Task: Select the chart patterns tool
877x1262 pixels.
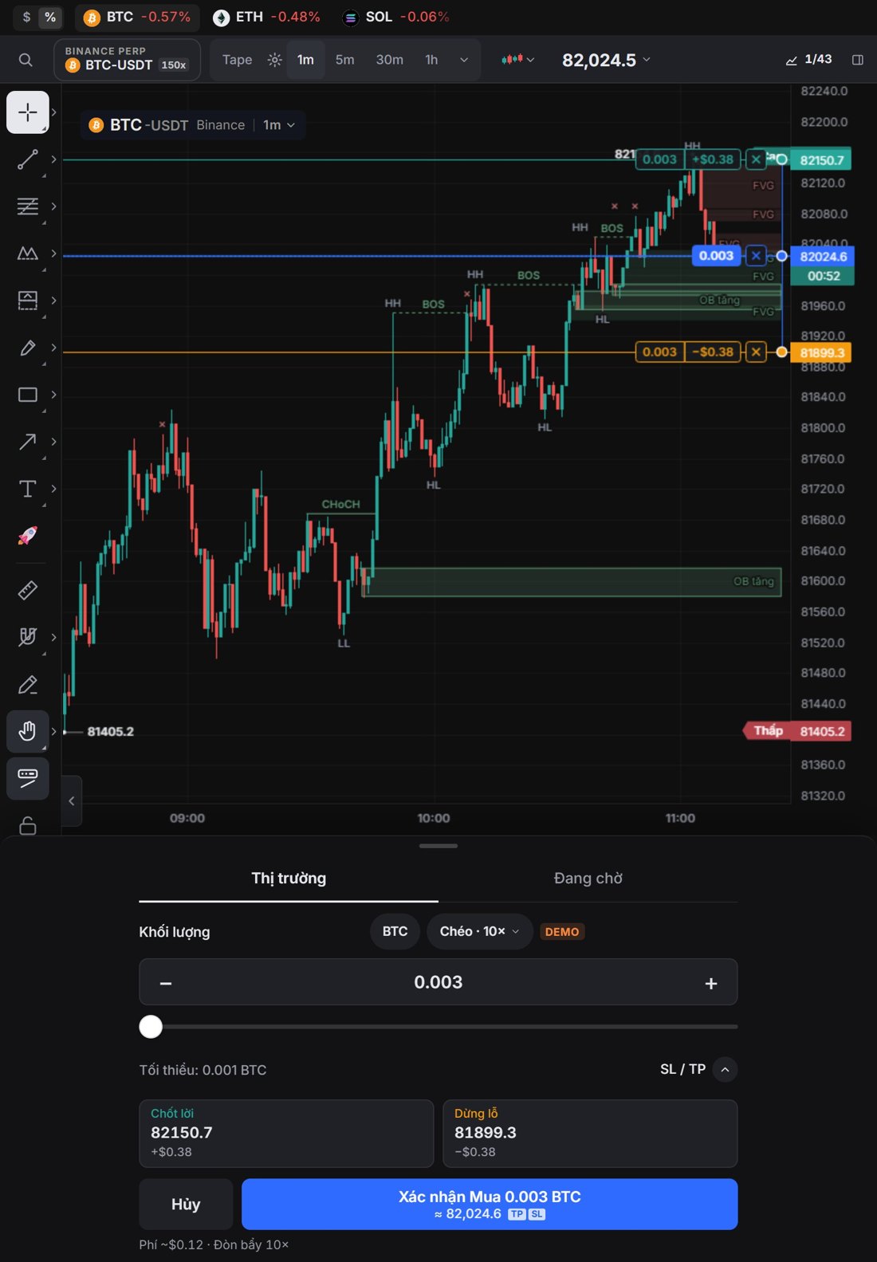Action: 28,254
